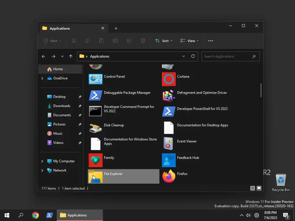
Task: Select Developer Command Prompt for VS 2022 icon
Action: pos(95,111)
